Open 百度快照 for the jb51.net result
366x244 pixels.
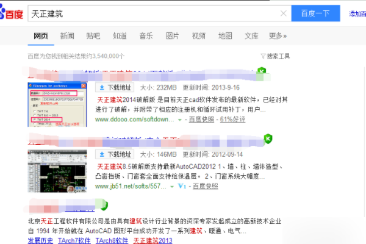pos(206,186)
